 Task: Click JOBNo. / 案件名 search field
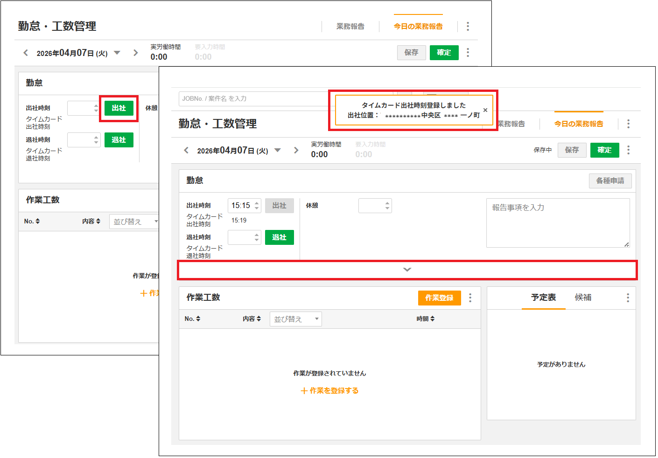pyautogui.click(x=254, y=99)
